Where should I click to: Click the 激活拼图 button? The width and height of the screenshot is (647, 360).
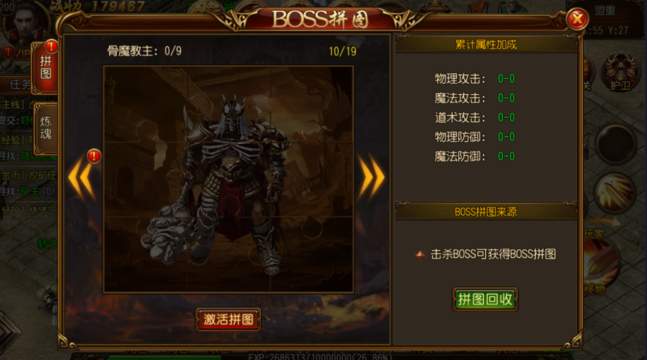tap(229, 320)
